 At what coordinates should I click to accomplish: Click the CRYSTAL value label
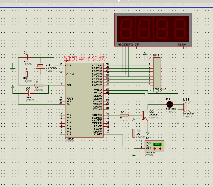click(x=51, y=68)
